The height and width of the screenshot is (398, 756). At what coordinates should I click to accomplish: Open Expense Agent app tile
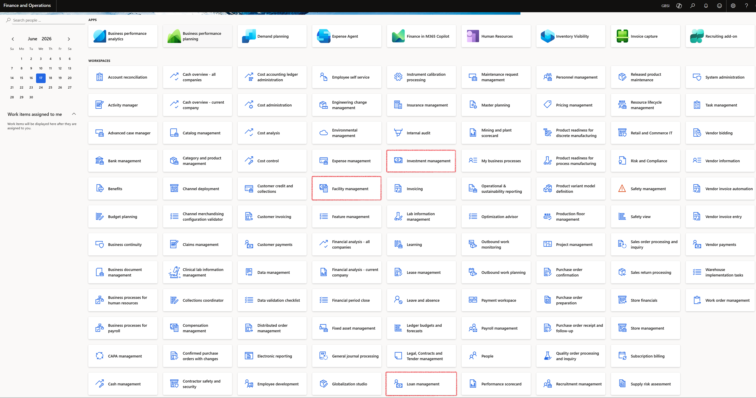(x=347, y=36)
